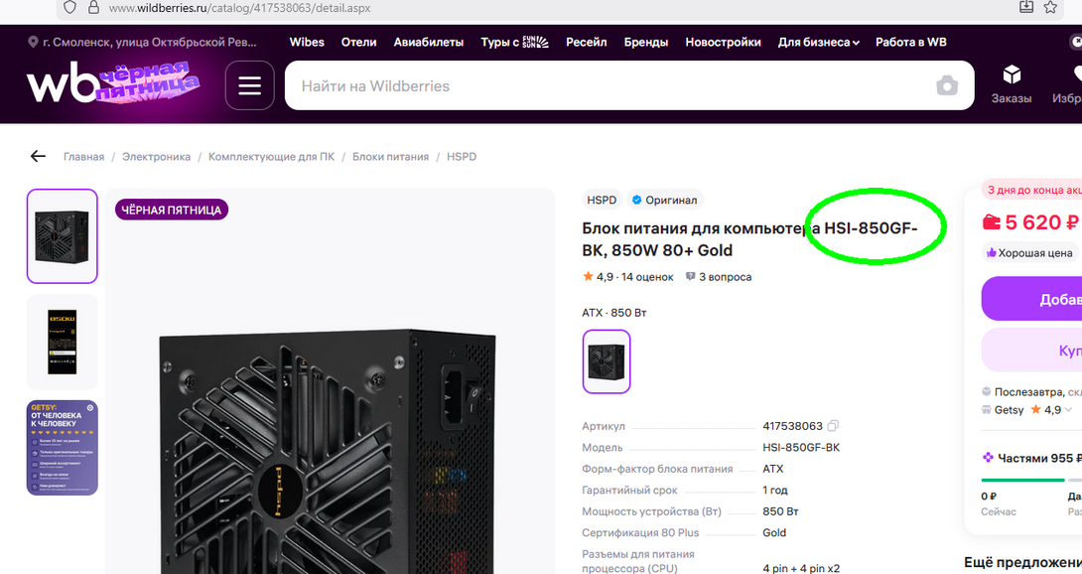This screenshot has width=1082, height=574.
Task: Open the Блоки питания breadcrumb link
Action: point(390,157)
